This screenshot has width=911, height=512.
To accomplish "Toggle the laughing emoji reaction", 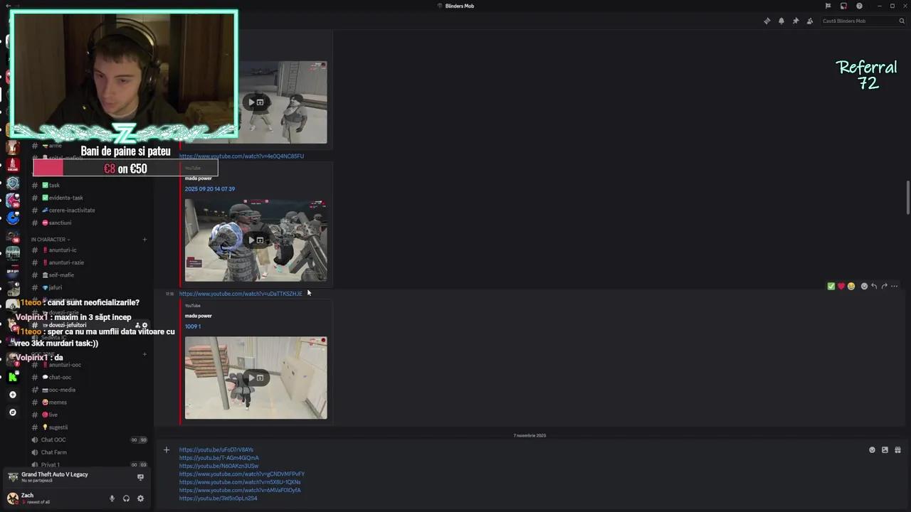I will pos(851,286).
